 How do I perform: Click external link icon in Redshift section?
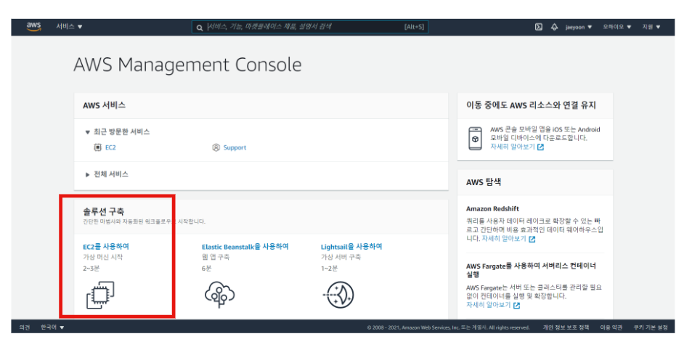coord(532,239)
